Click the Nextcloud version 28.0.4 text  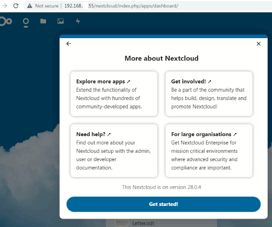(161, 187)
